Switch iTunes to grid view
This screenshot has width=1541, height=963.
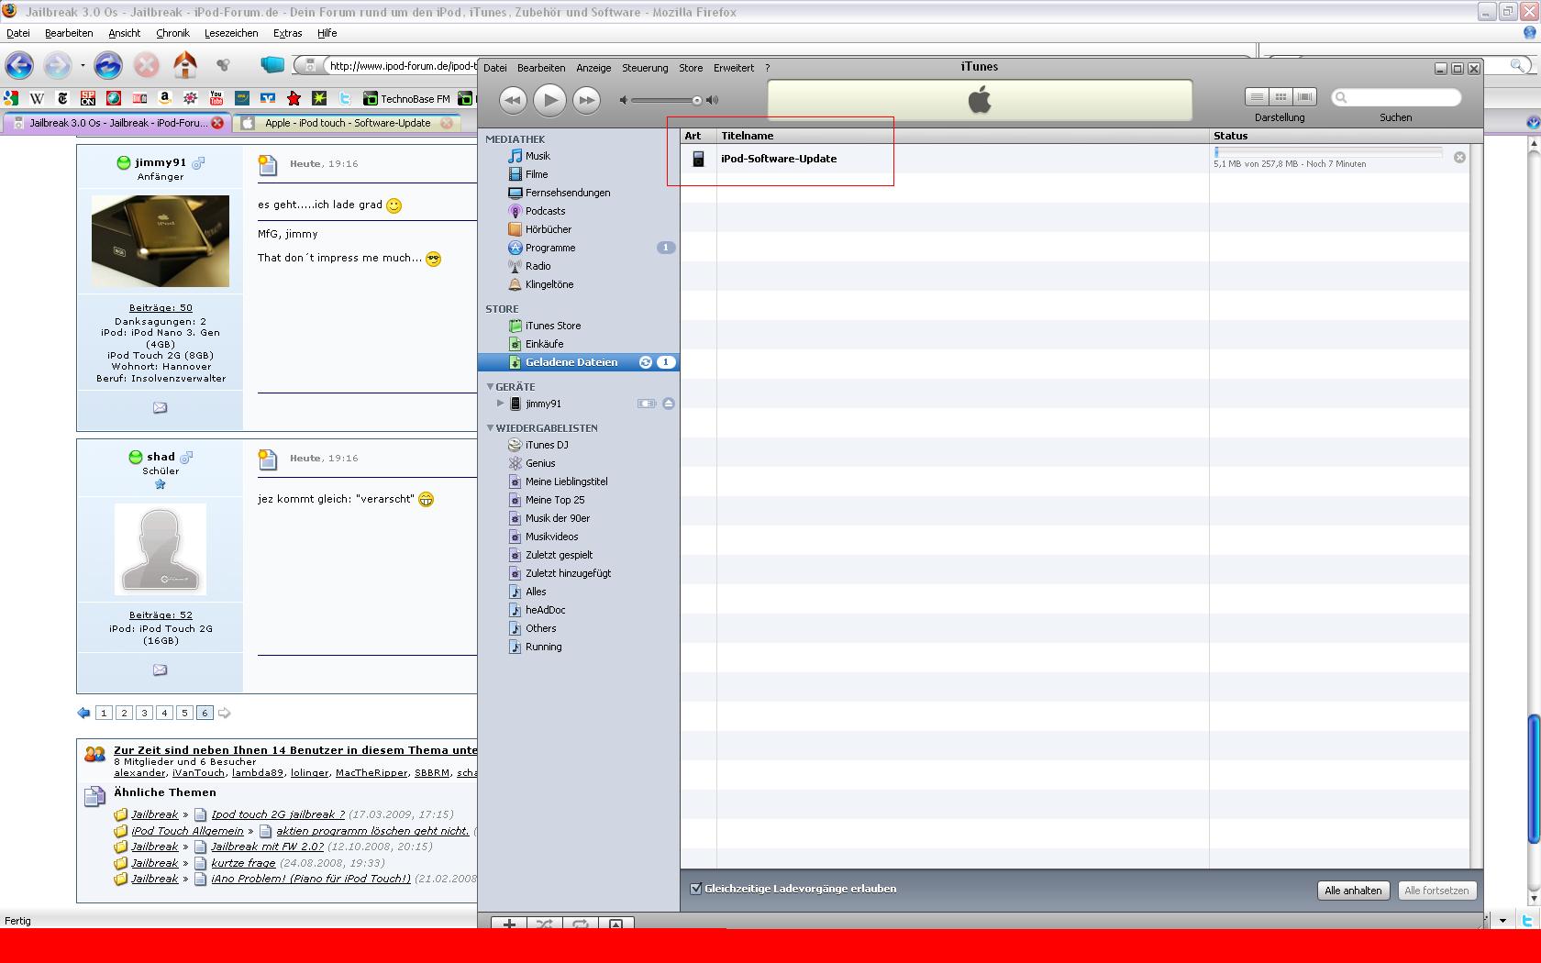(1280, 96)
